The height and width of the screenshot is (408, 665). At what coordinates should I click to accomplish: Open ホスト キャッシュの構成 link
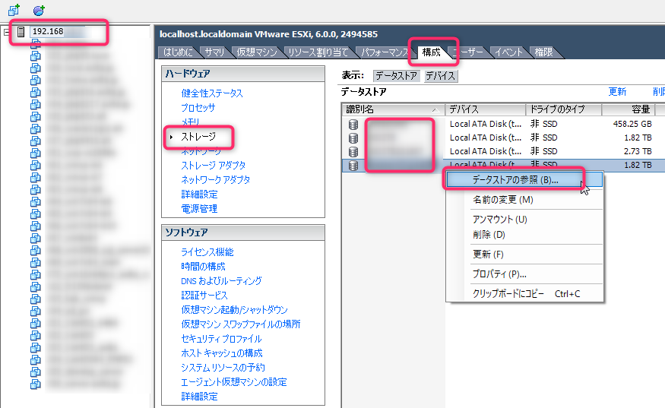222,353
